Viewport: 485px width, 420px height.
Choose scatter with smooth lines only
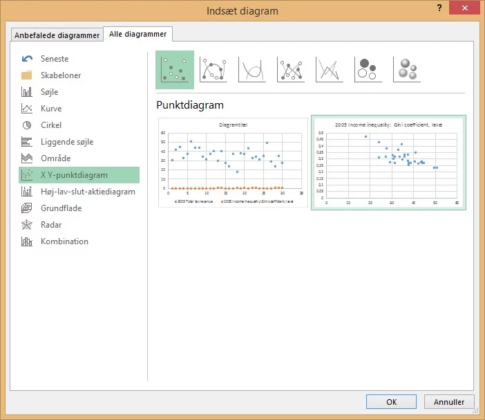[252, 70]
